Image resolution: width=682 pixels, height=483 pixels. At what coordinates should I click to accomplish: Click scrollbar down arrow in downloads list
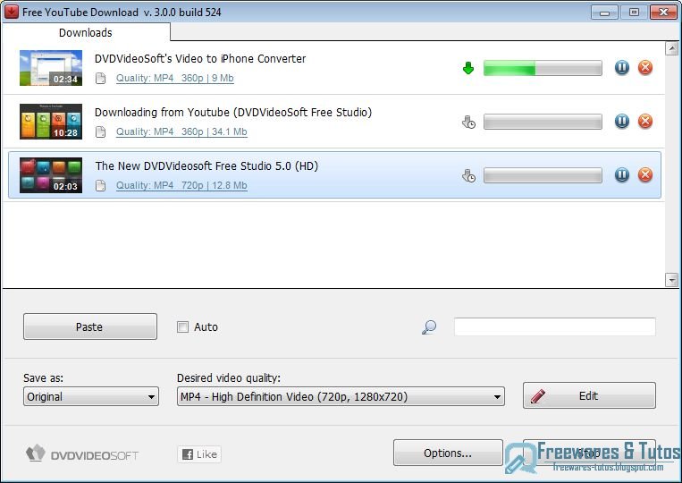coord(671,279)
